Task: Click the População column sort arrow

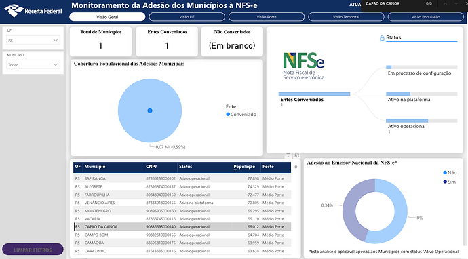Action: (235, 170)
